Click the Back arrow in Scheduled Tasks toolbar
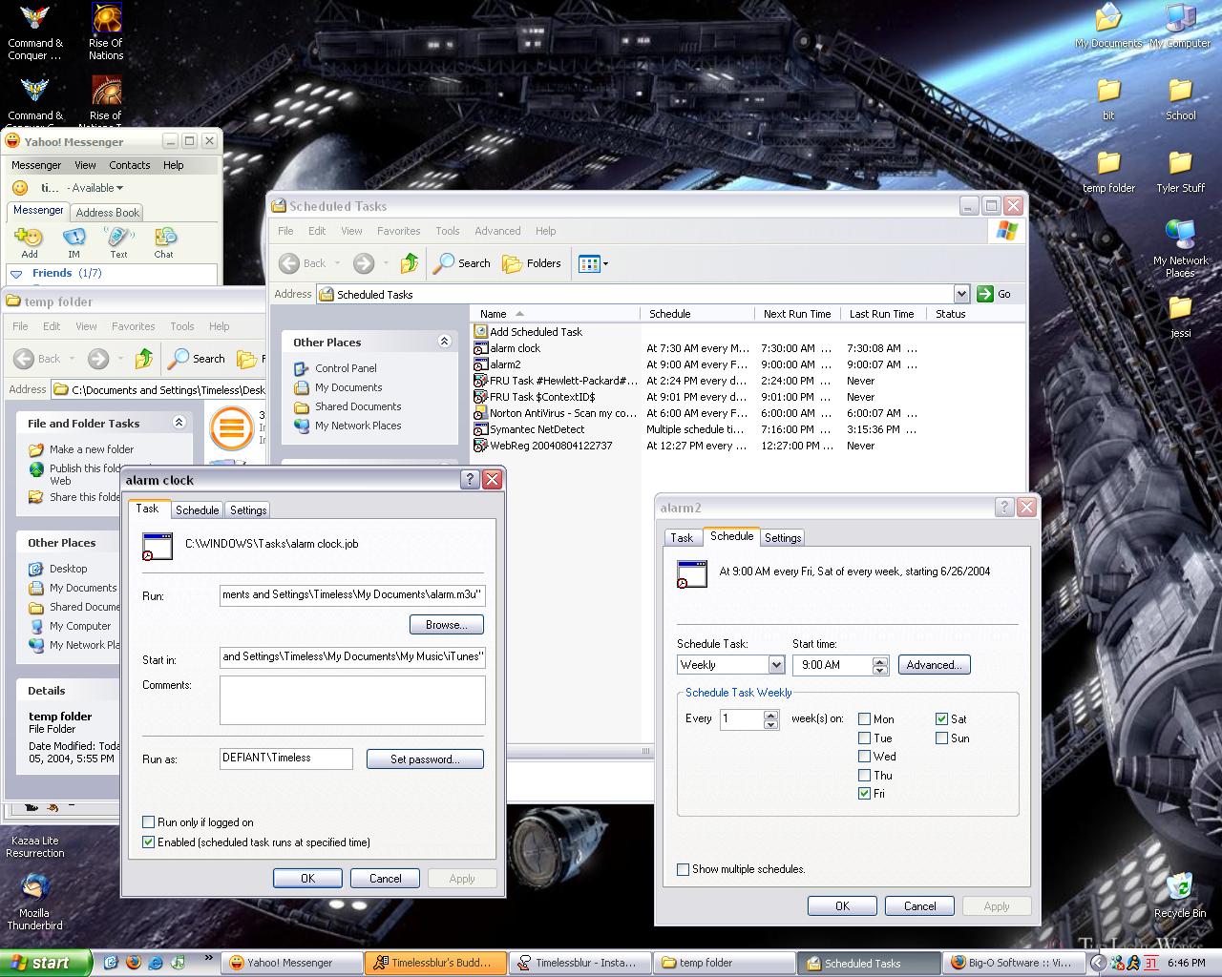Image resolution: width=1222 pixels, height=977 pixels. (289, 263)
